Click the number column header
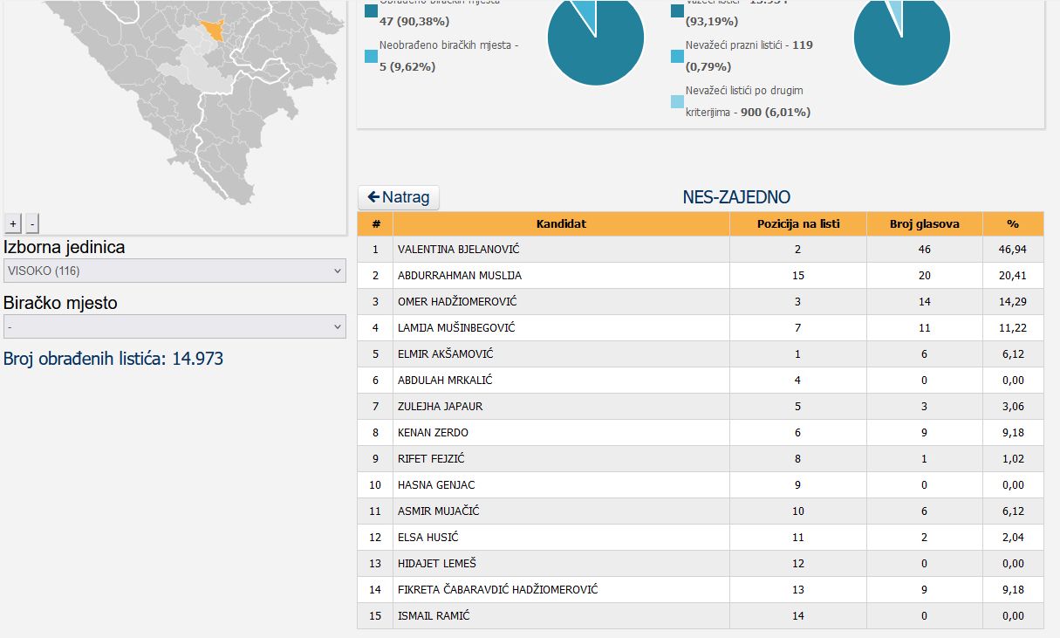This screenshot has width=1060, height=638. coord(376,224)
